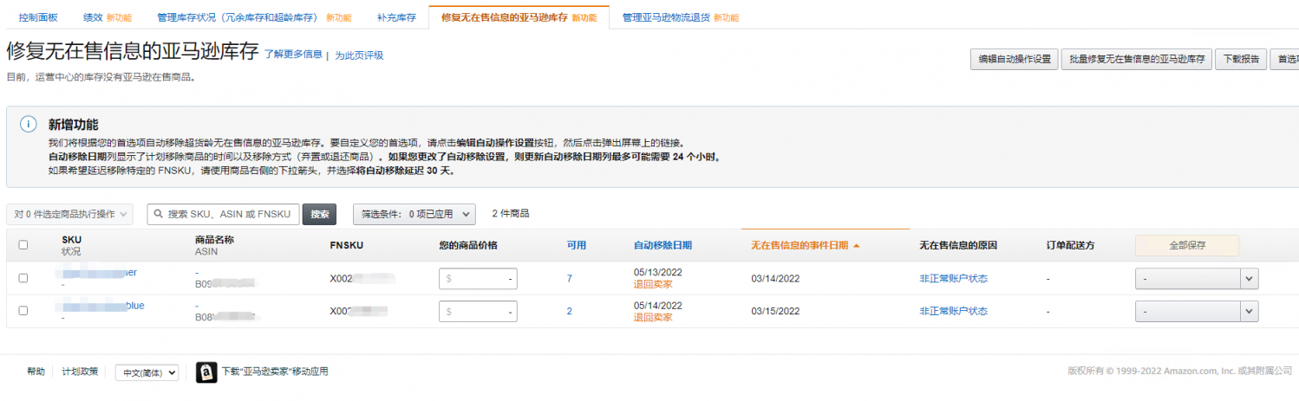Click 为此页评级 link
Viewport: 1299px width, 401px height.
click(359, 55)
